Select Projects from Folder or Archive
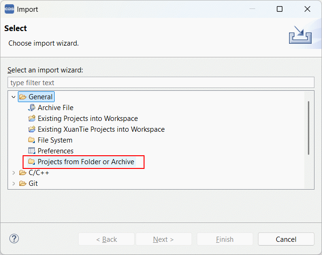The height and width of the screenshot is (255, 322). pos(86,162)
